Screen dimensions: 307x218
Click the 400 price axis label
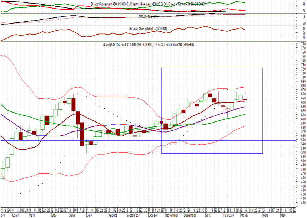pyautogui.click(x=303, y=203)
